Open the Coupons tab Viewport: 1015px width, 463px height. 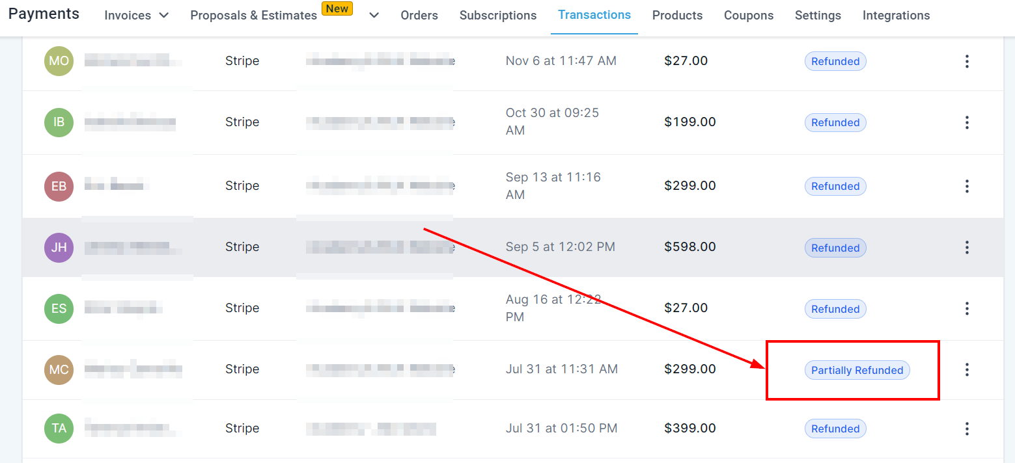click(x=749, y=15)
